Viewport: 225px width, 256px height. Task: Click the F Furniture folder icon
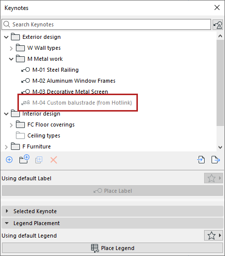tap(15, 146)
